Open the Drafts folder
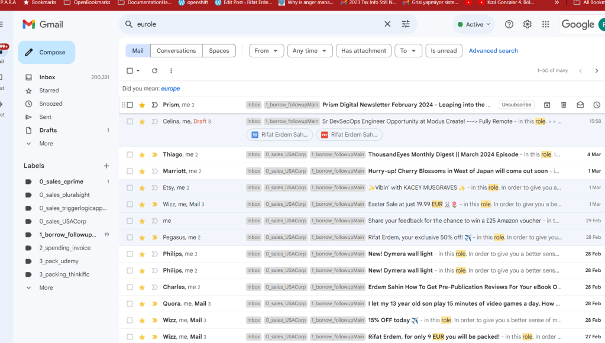 (48, 131)
